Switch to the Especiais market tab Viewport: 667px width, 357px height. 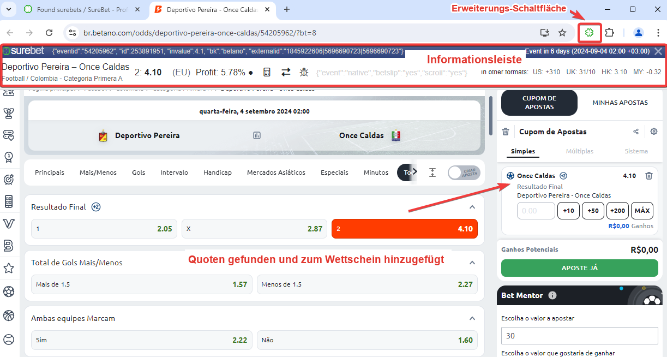click(x=334, y=172)
